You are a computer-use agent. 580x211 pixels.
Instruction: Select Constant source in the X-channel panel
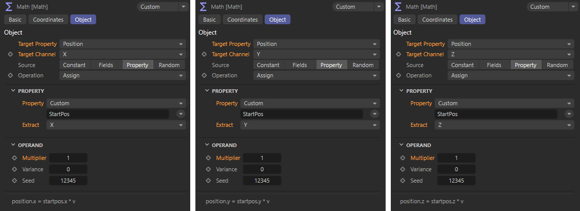pos(75,65)
